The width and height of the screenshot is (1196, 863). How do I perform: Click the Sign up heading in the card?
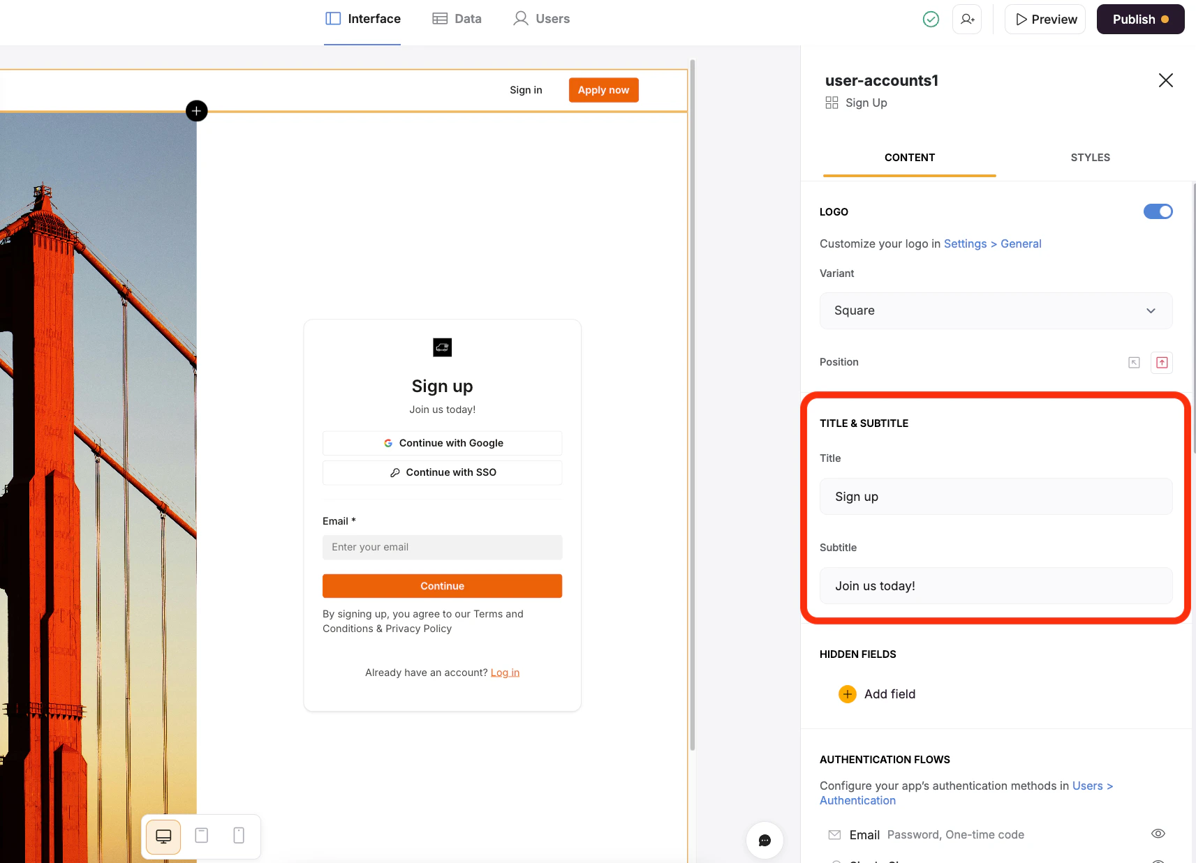click(442, 387)
